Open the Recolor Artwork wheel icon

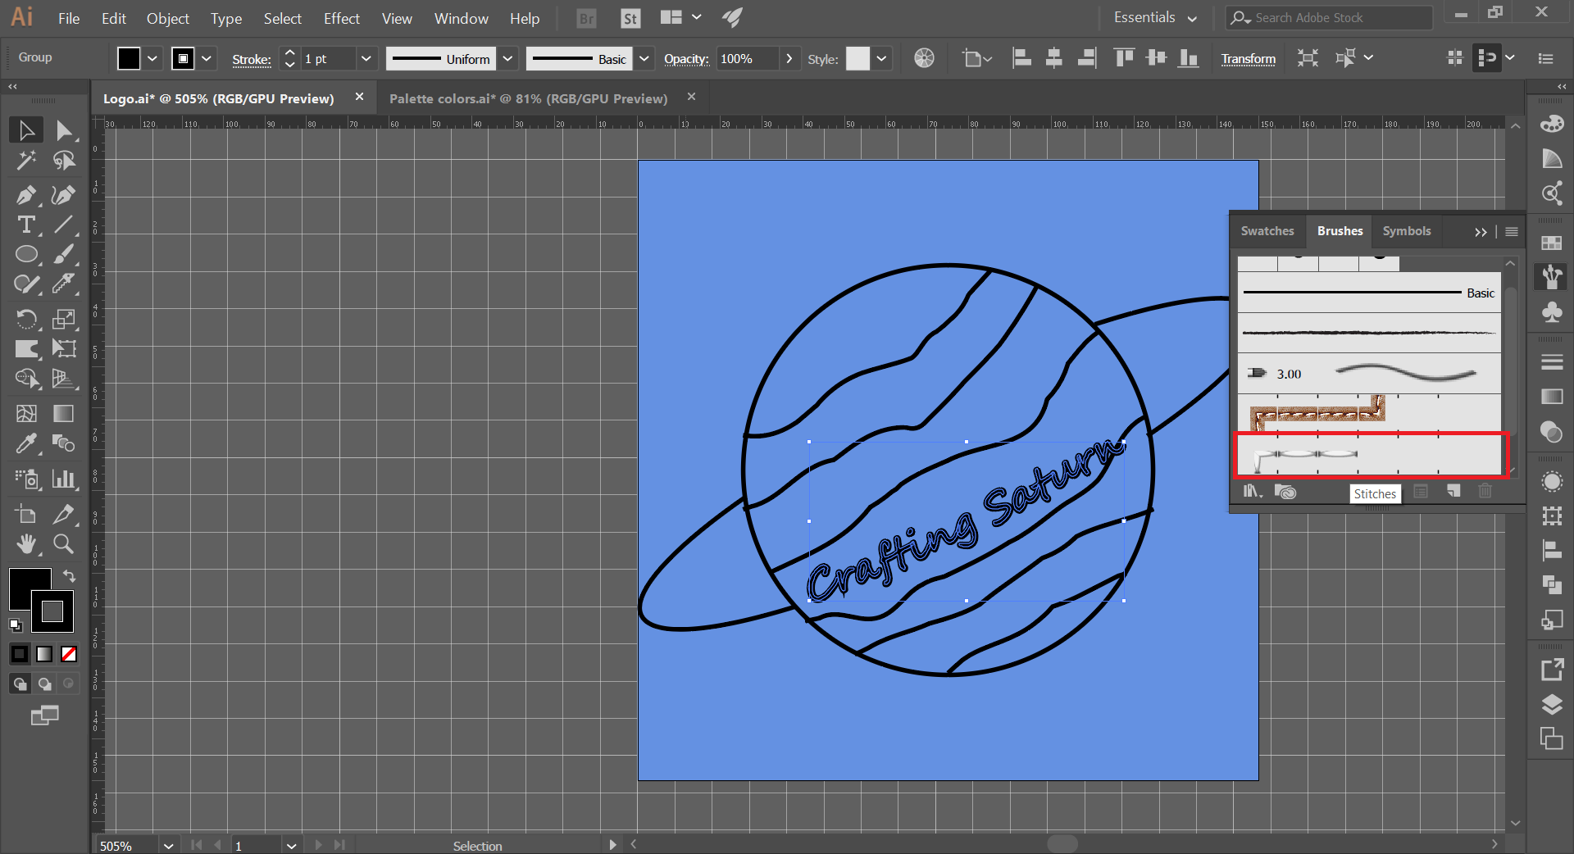pos(924,58)
